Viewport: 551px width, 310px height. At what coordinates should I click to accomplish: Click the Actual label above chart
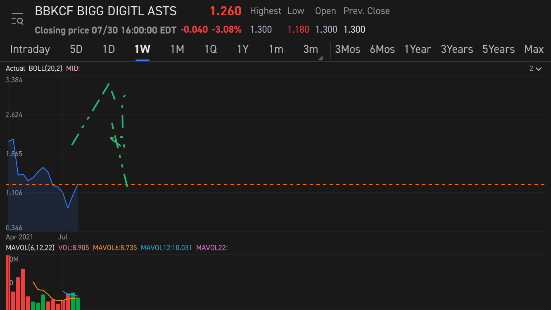(15, 68)
